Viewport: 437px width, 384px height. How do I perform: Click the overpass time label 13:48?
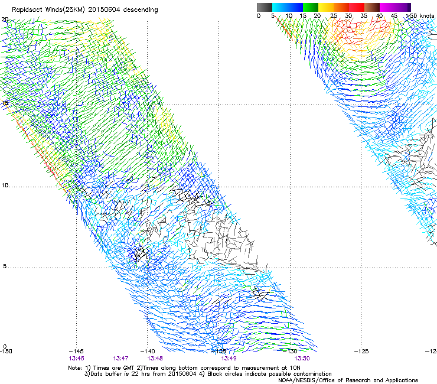(x=155, y=359)
